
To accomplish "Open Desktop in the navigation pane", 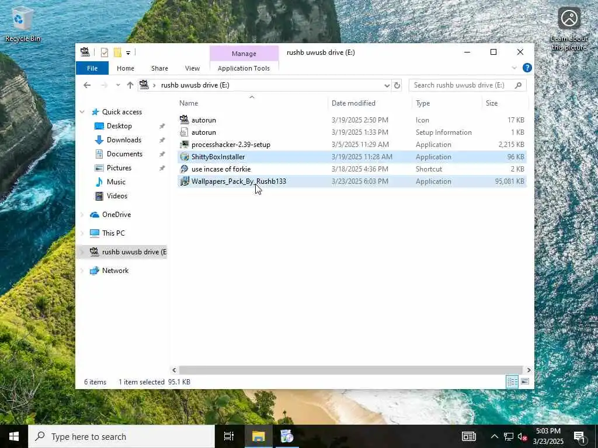I will click(x=119, y=126).
